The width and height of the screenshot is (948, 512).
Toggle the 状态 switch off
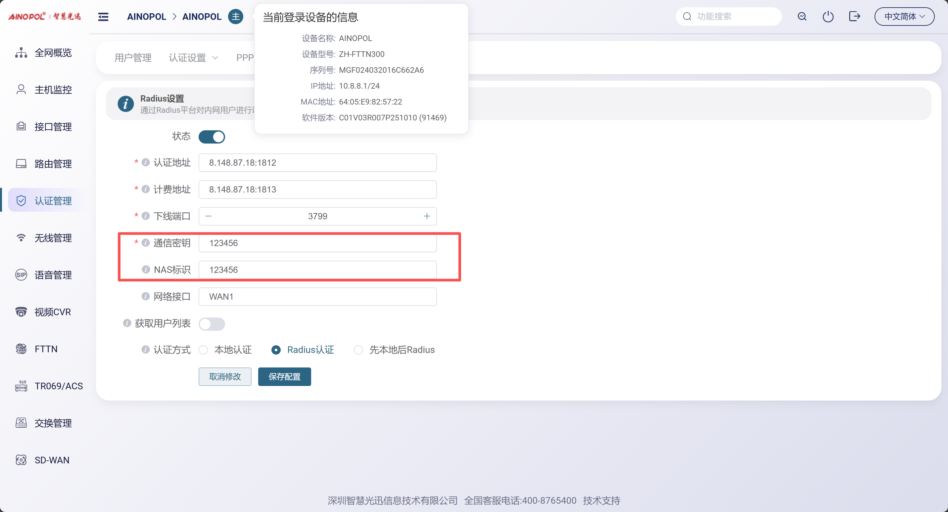point(212,137)
